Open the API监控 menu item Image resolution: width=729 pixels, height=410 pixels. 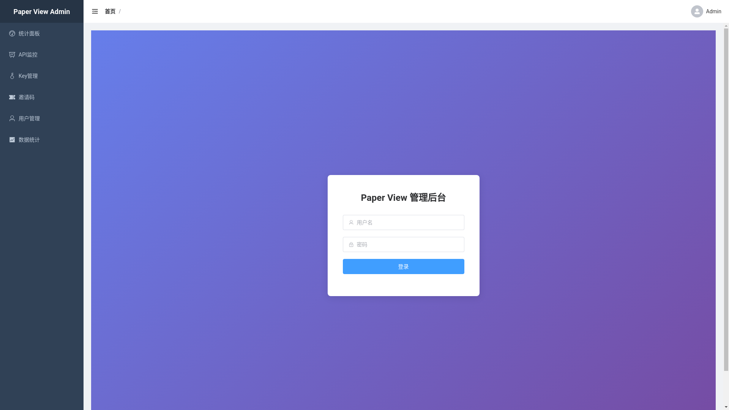(x=42, y=55)
